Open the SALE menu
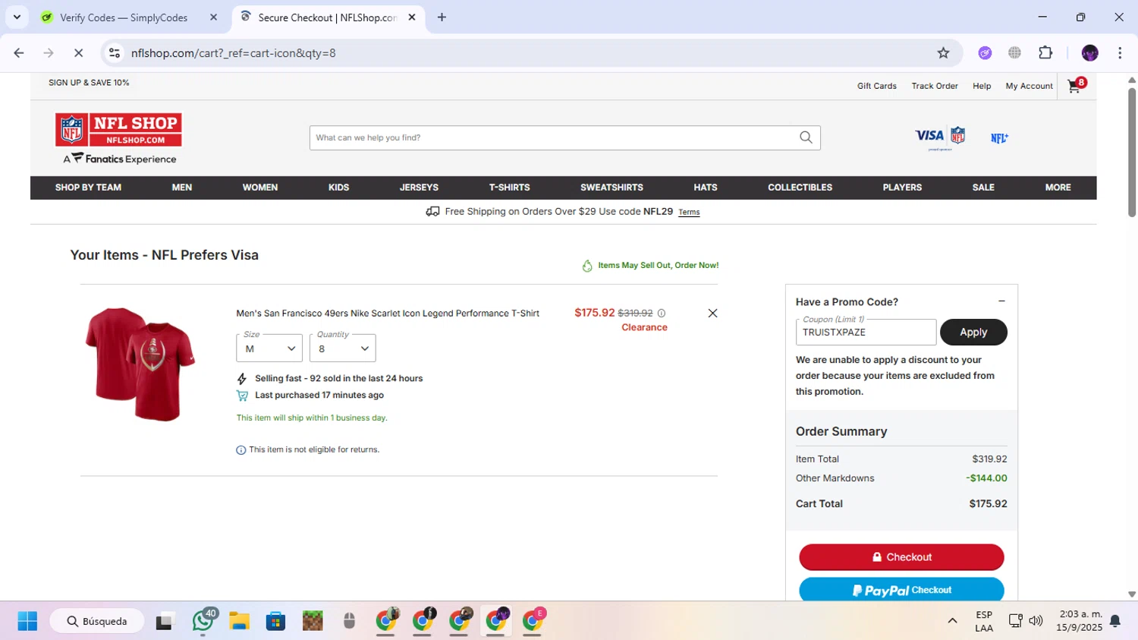 (x=983, y=188)
